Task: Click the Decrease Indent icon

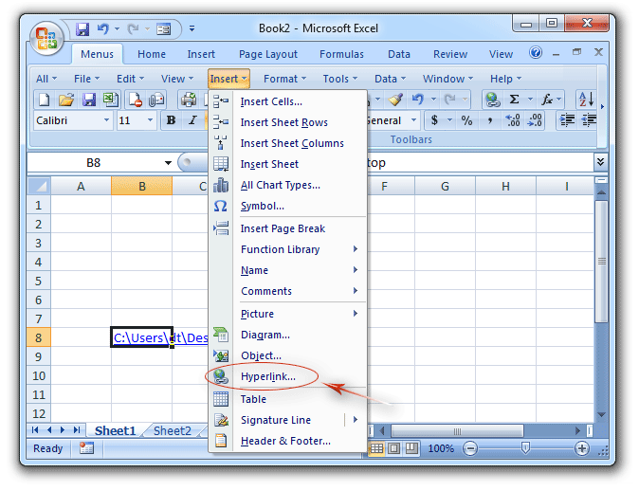Action: 589,120
